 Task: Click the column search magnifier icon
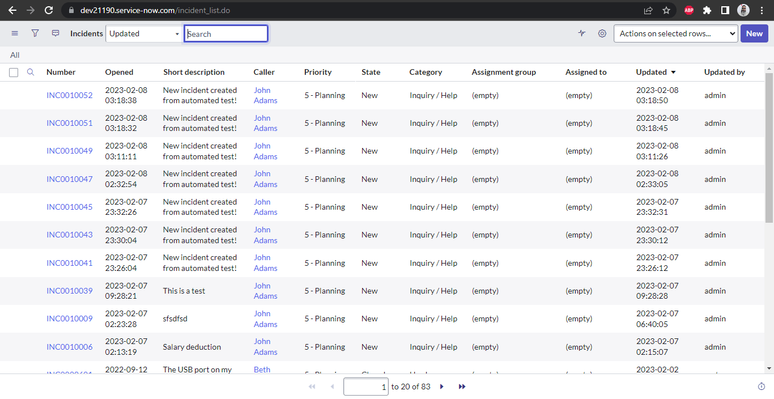[x=31, y=72]
